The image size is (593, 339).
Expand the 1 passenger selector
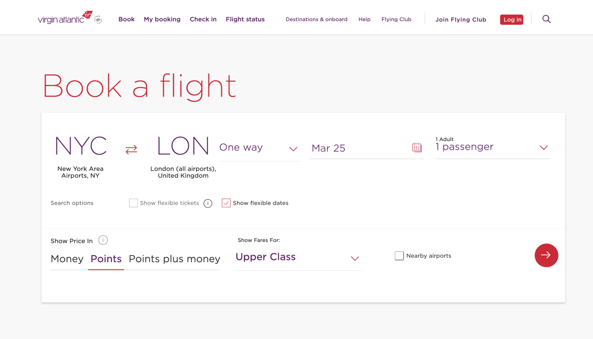[x=543, y=147]
